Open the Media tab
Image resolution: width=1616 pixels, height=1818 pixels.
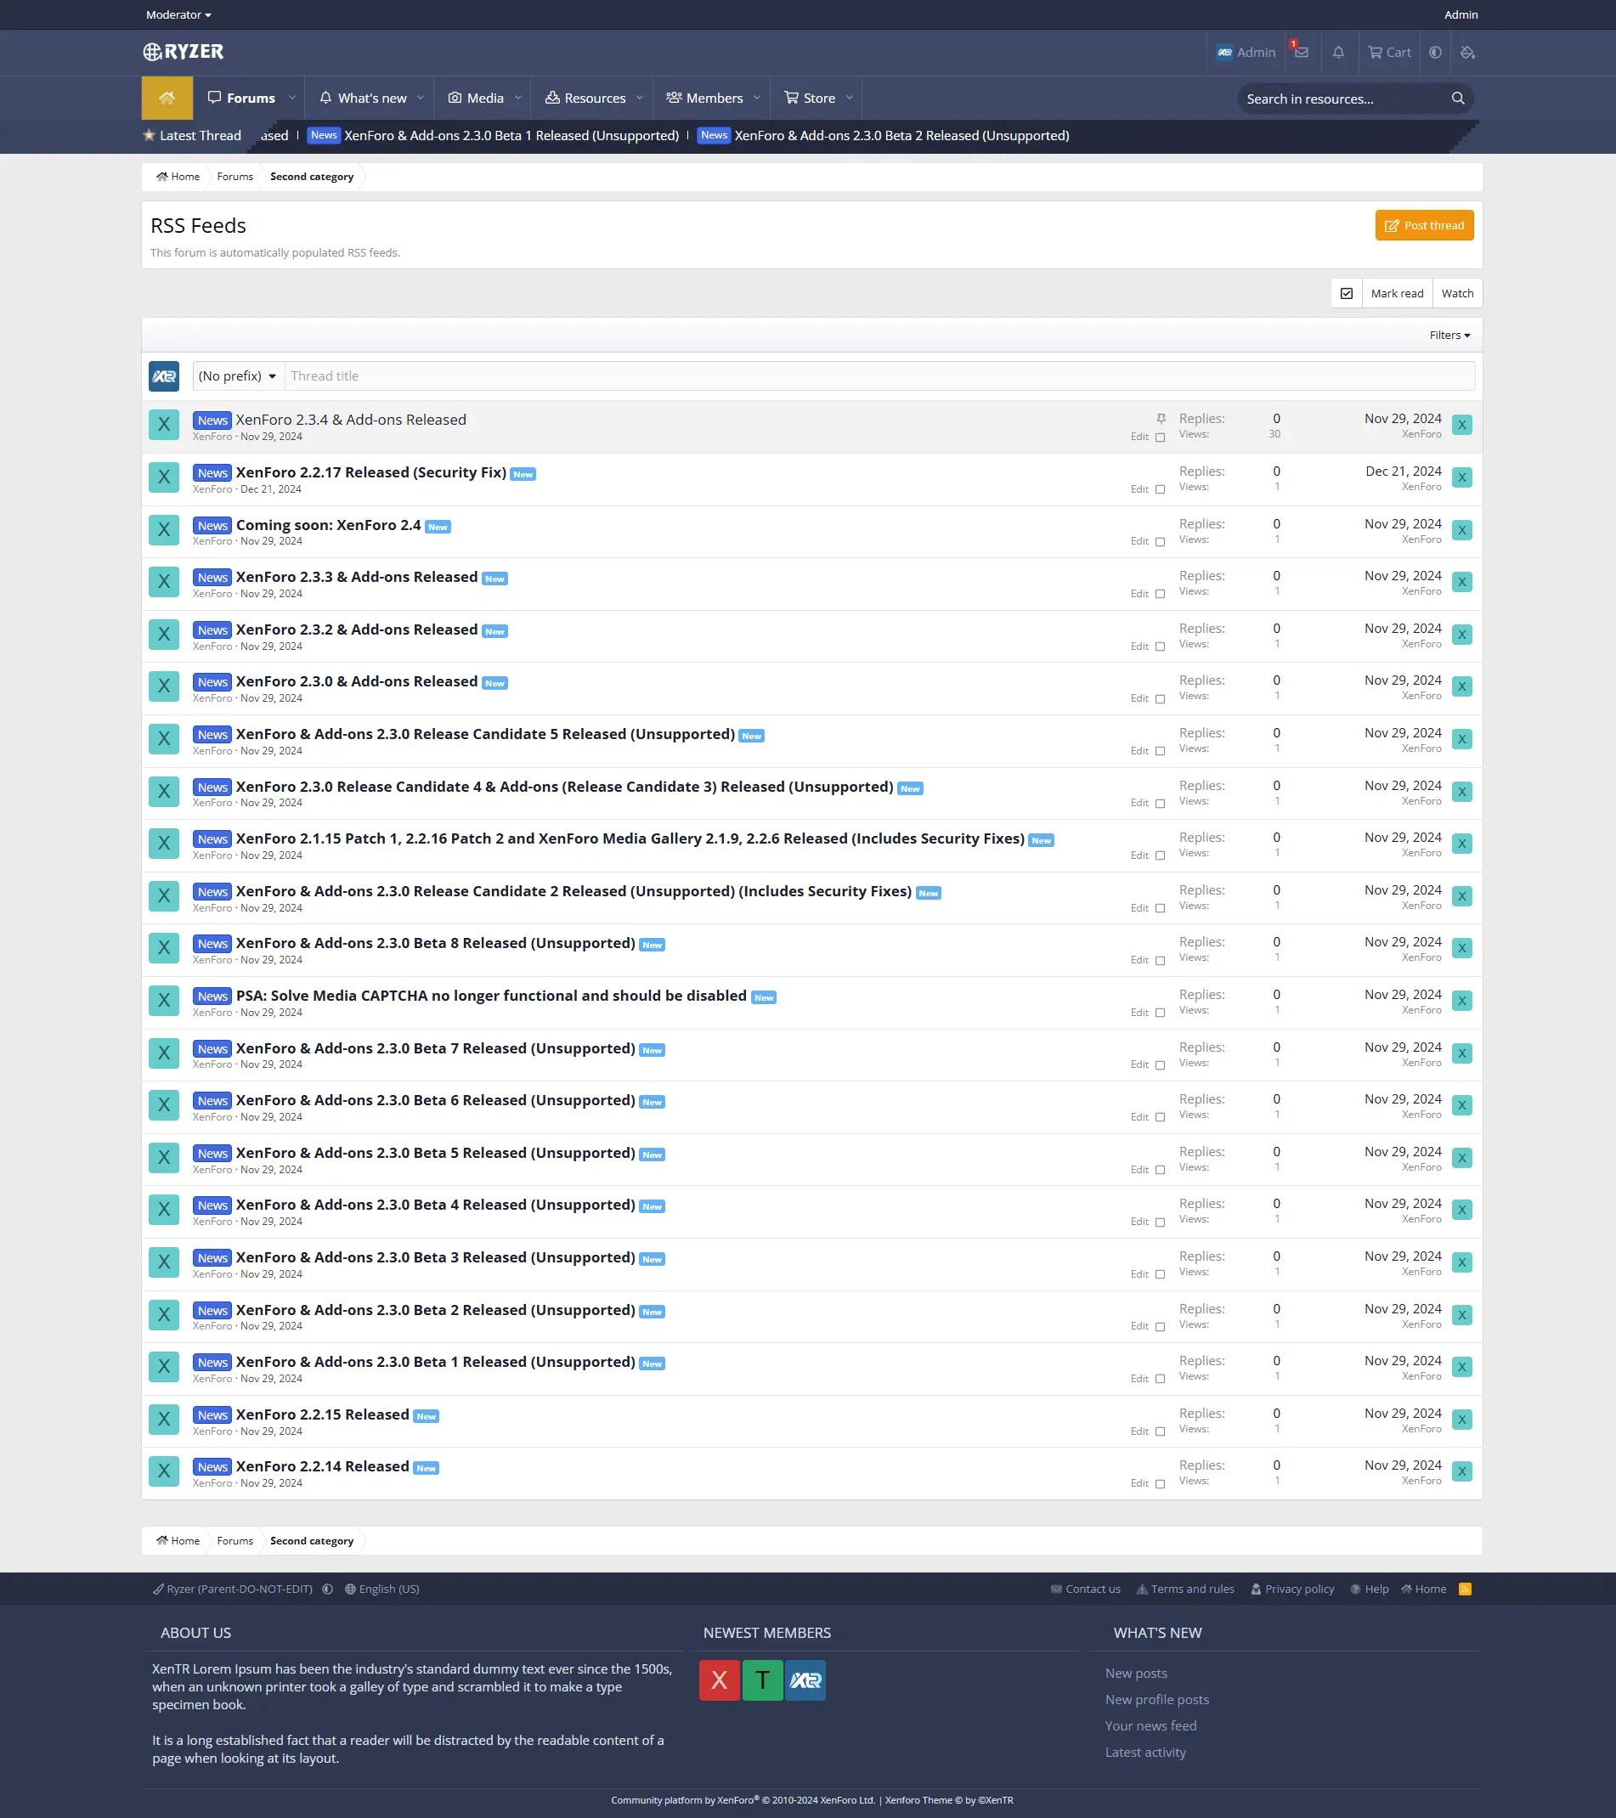476,98
